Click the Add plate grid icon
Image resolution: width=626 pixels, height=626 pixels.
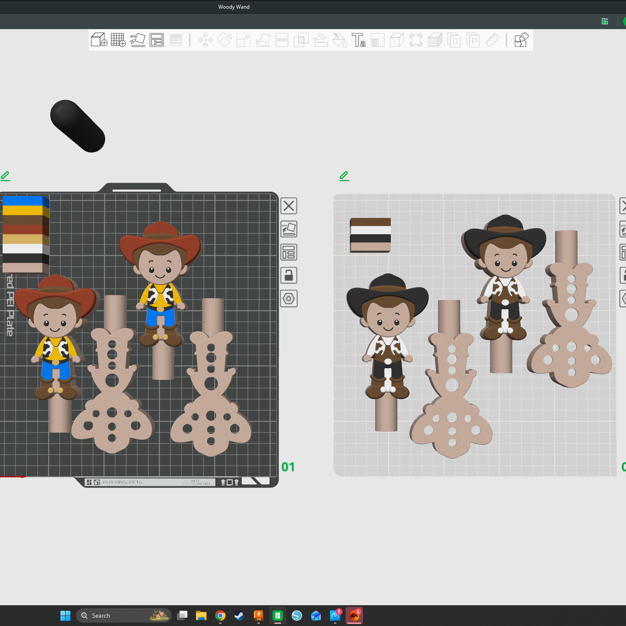point(118,40)
